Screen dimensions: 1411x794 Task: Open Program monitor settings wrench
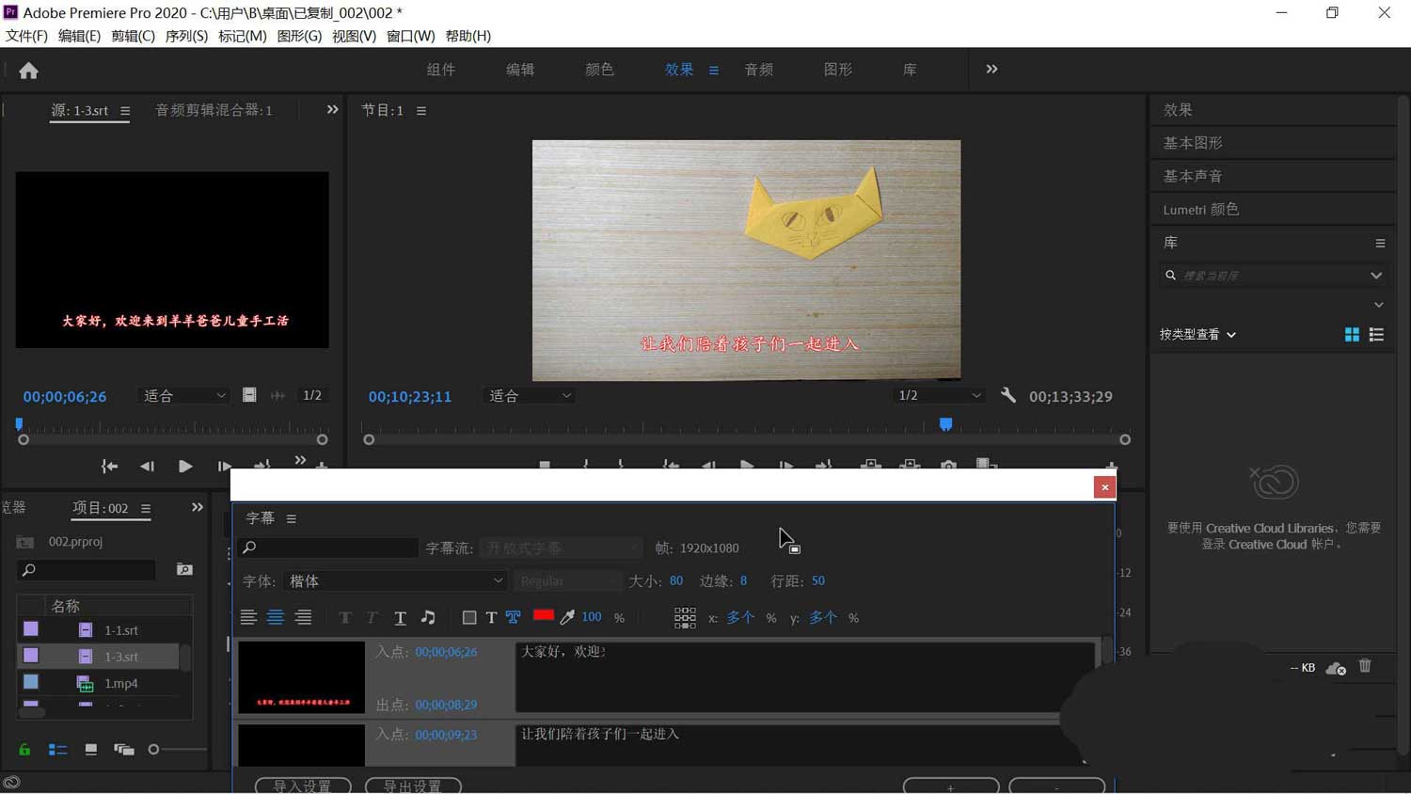[1007, 395]
